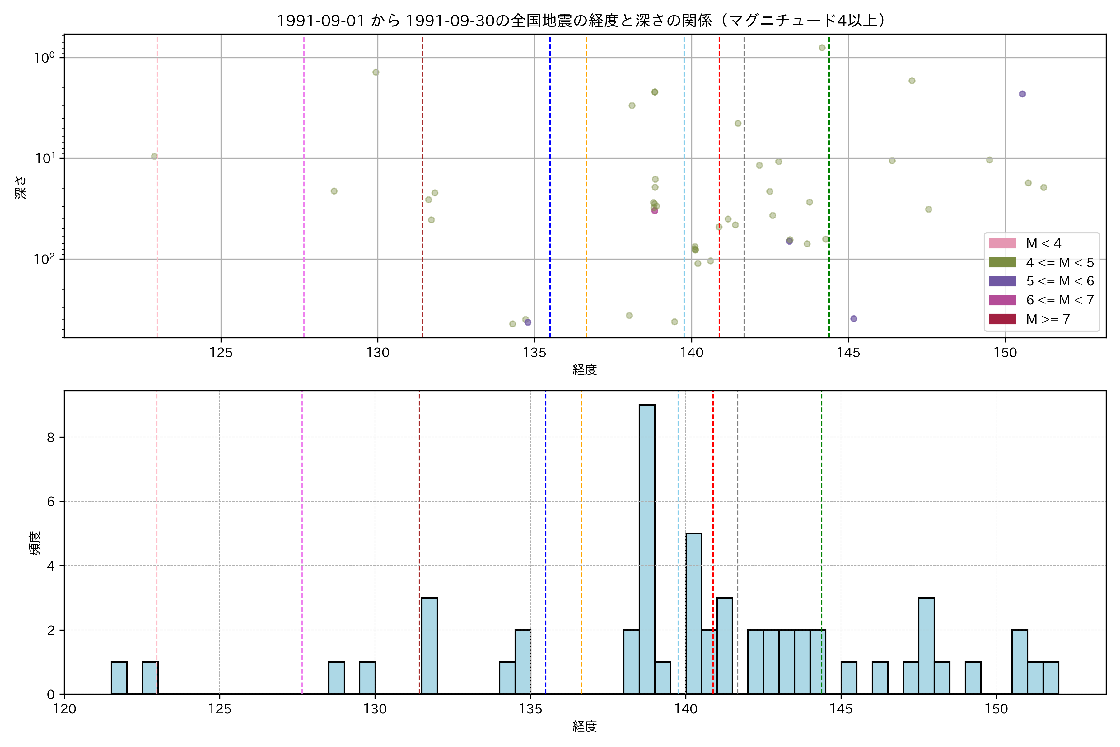Click the pink M < 4 legend swatch
Image resolution: width=1120 pixels, height=747 pixels.
coord(1002,243)
